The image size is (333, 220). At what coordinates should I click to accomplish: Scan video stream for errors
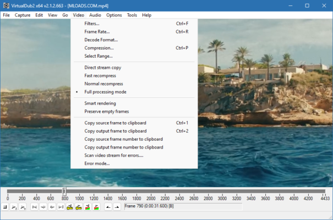tap(134, 155)
